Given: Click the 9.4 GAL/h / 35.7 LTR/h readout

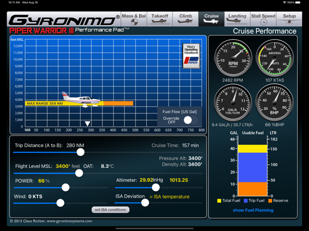Looking at the screenshot, I should pos(232,125).
